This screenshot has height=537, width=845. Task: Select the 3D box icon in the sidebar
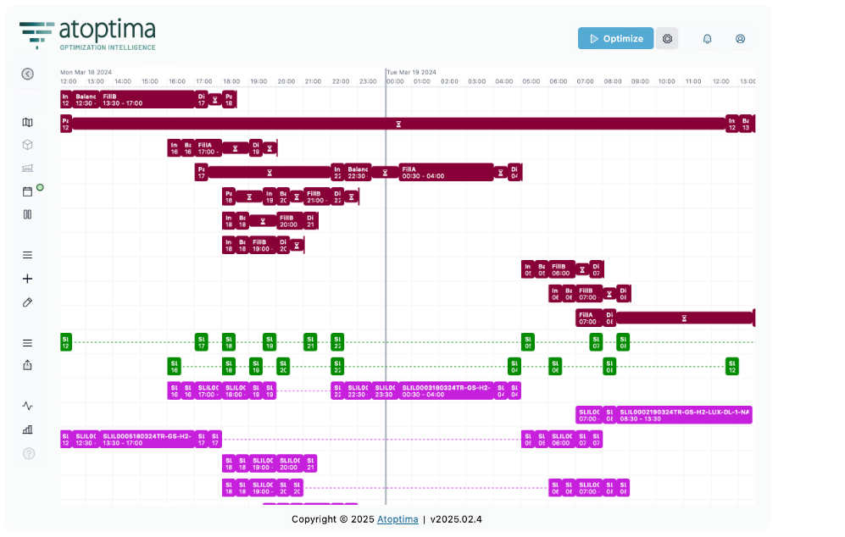coord(28,145)
